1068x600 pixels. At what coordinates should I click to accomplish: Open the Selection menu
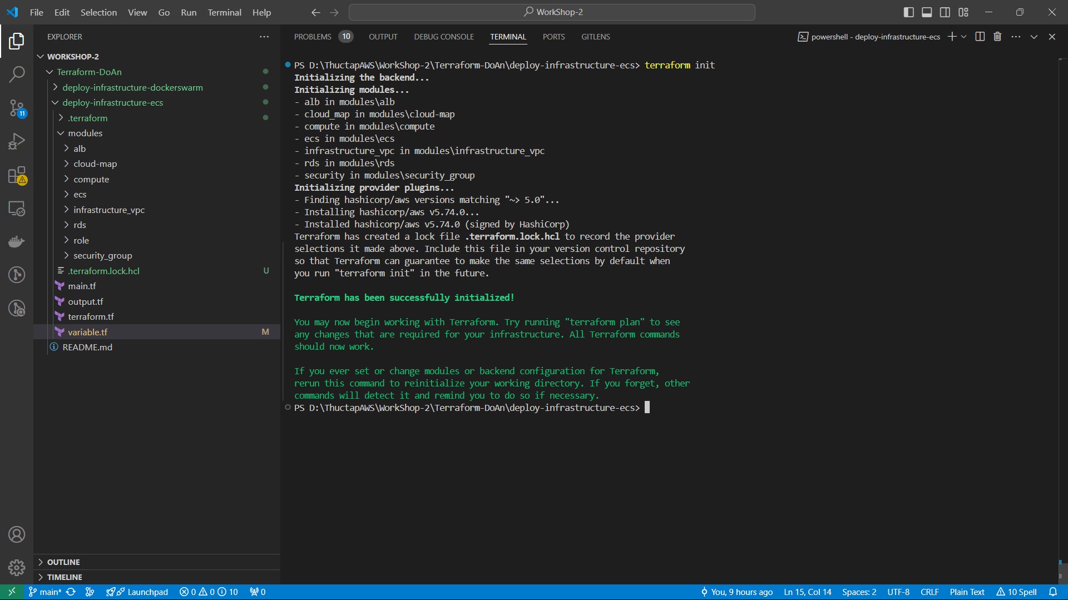click(98, 12)
